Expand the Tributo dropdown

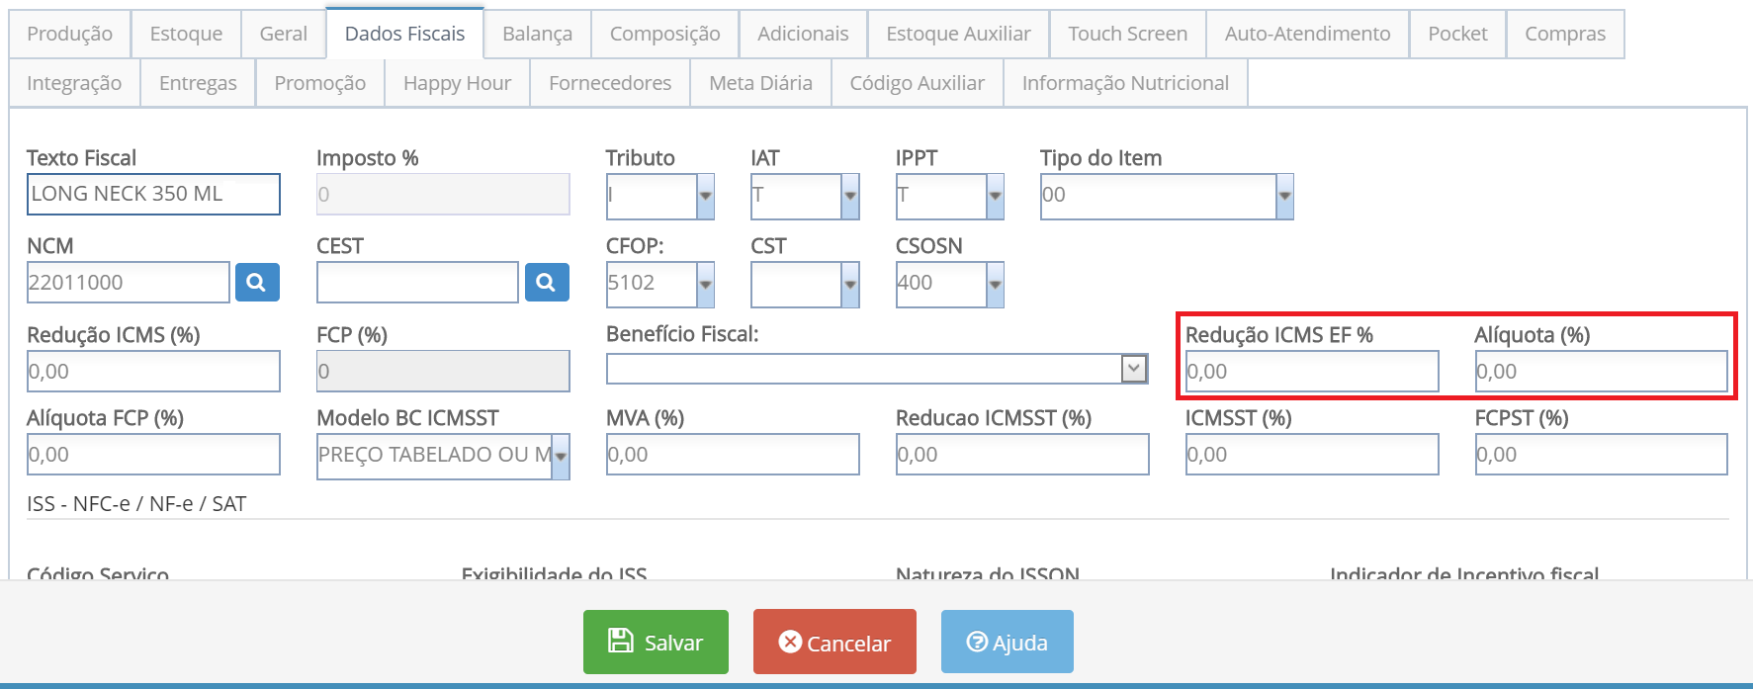coord(705,196)
